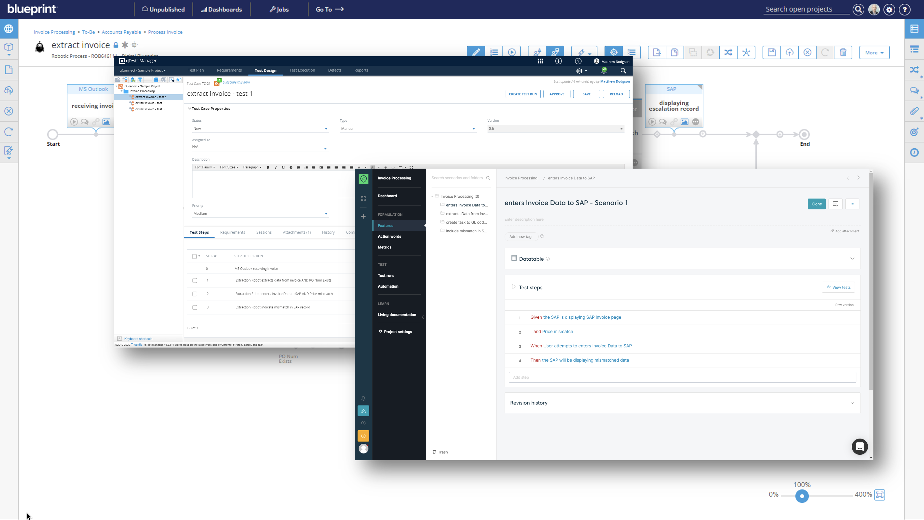The height and width of the screenshot is (520, 924).
Task: Open the qTest notification bell icon
Action: 604,71
